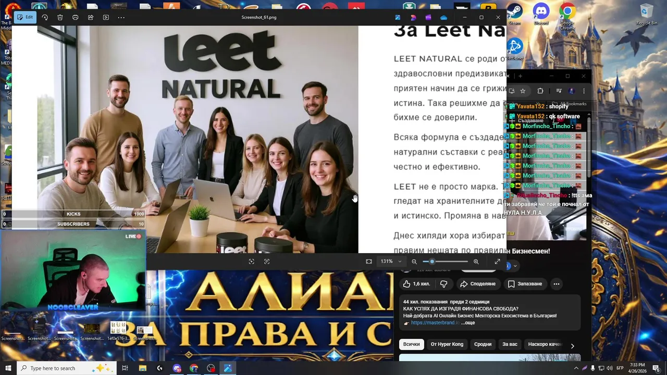Open File Explorer on taskbar
This screenshot has height=375, width=667.
(x=143, y=368)
